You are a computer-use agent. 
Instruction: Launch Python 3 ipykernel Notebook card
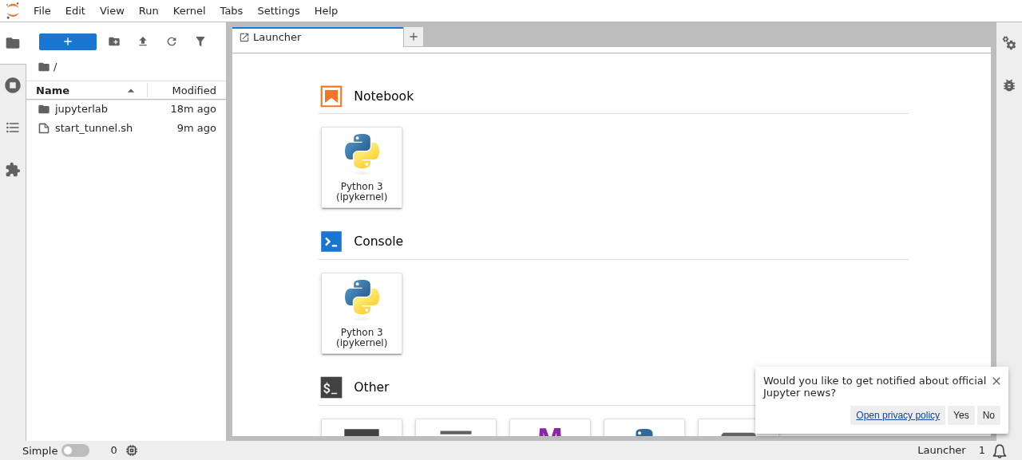[x=362, y=167]
